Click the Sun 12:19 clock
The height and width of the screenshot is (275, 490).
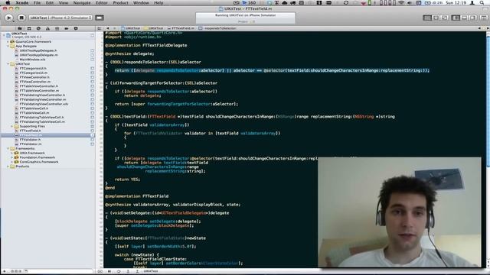[x=456, y=3]
